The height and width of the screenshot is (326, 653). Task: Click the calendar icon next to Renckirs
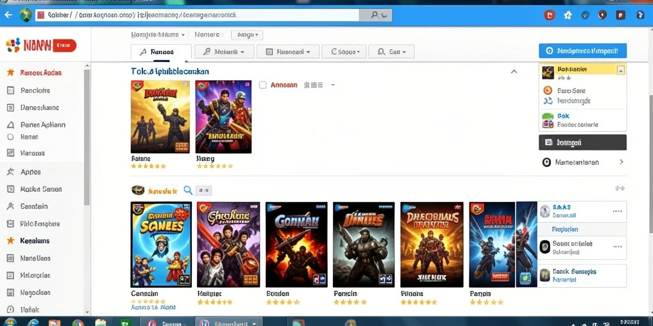point(11,90)
